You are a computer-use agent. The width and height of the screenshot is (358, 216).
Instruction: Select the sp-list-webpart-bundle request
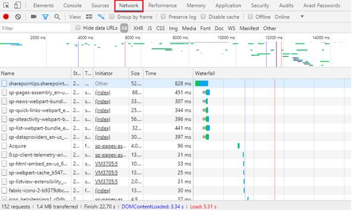click(x=39, y=128)
